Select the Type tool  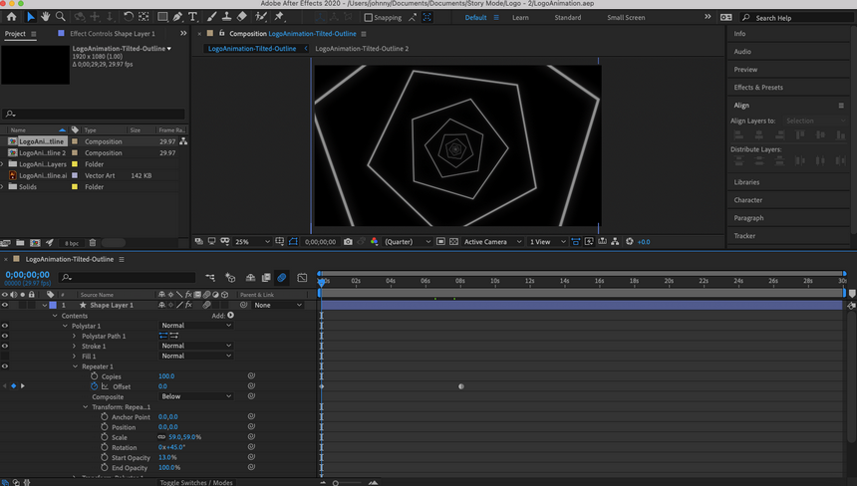pos(192,17)
